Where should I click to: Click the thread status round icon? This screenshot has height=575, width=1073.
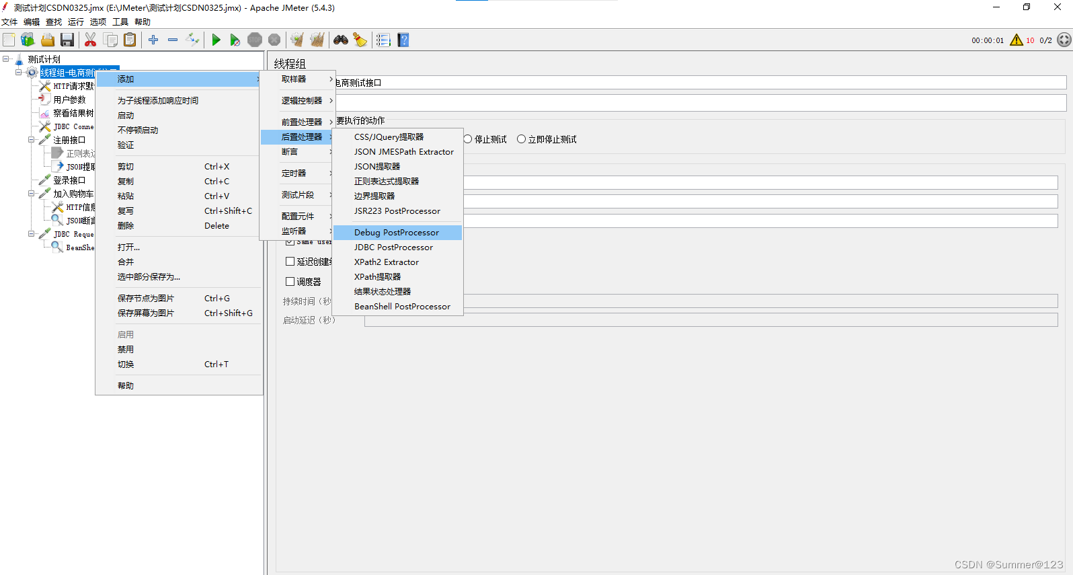1064,40
